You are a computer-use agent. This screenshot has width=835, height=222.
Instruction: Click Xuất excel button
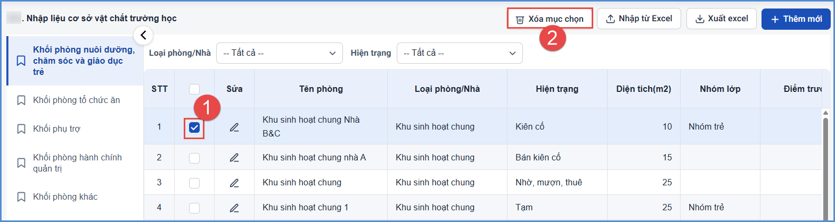click(x=722, y=19)
